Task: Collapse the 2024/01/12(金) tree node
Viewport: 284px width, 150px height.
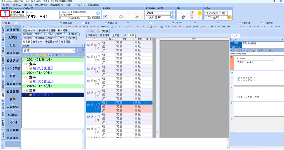Action: [x=23, y=73]
